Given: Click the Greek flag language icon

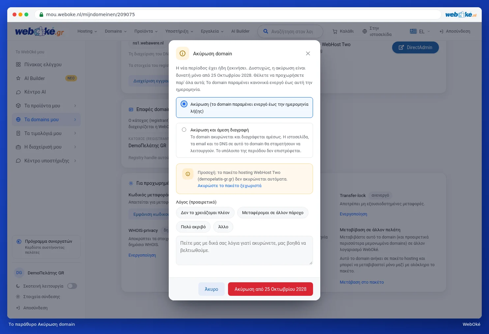Looking at the screenshot, I should [413, 31].
